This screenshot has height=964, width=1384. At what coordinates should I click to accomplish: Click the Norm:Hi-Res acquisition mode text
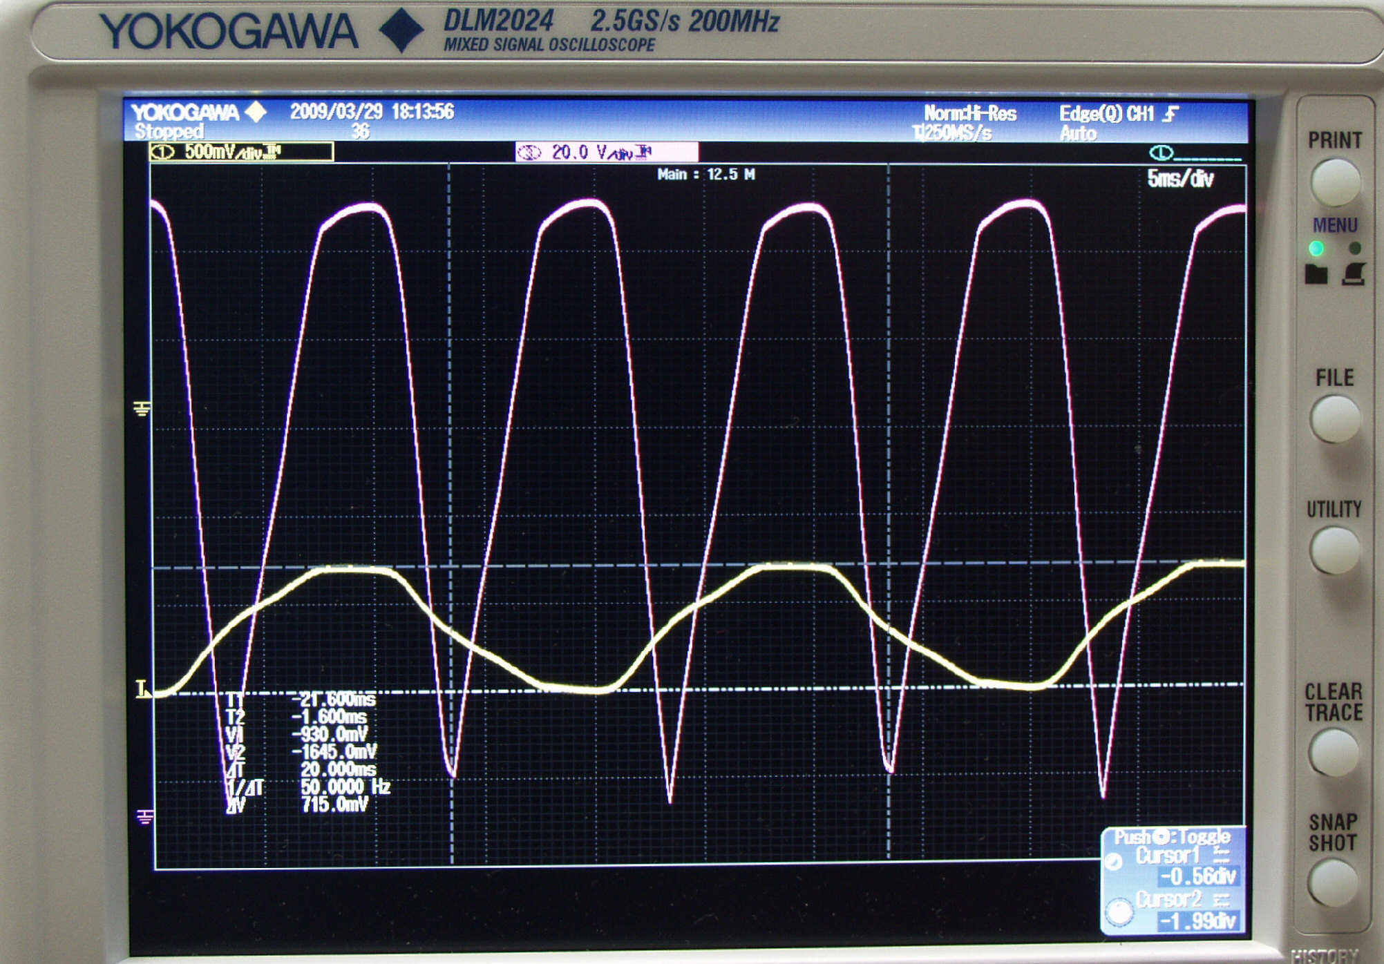969,113
